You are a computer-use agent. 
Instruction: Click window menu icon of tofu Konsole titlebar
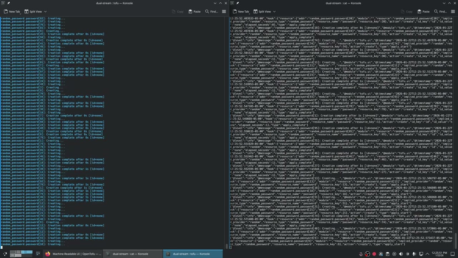pyautogui.click(x=3, y=3)
